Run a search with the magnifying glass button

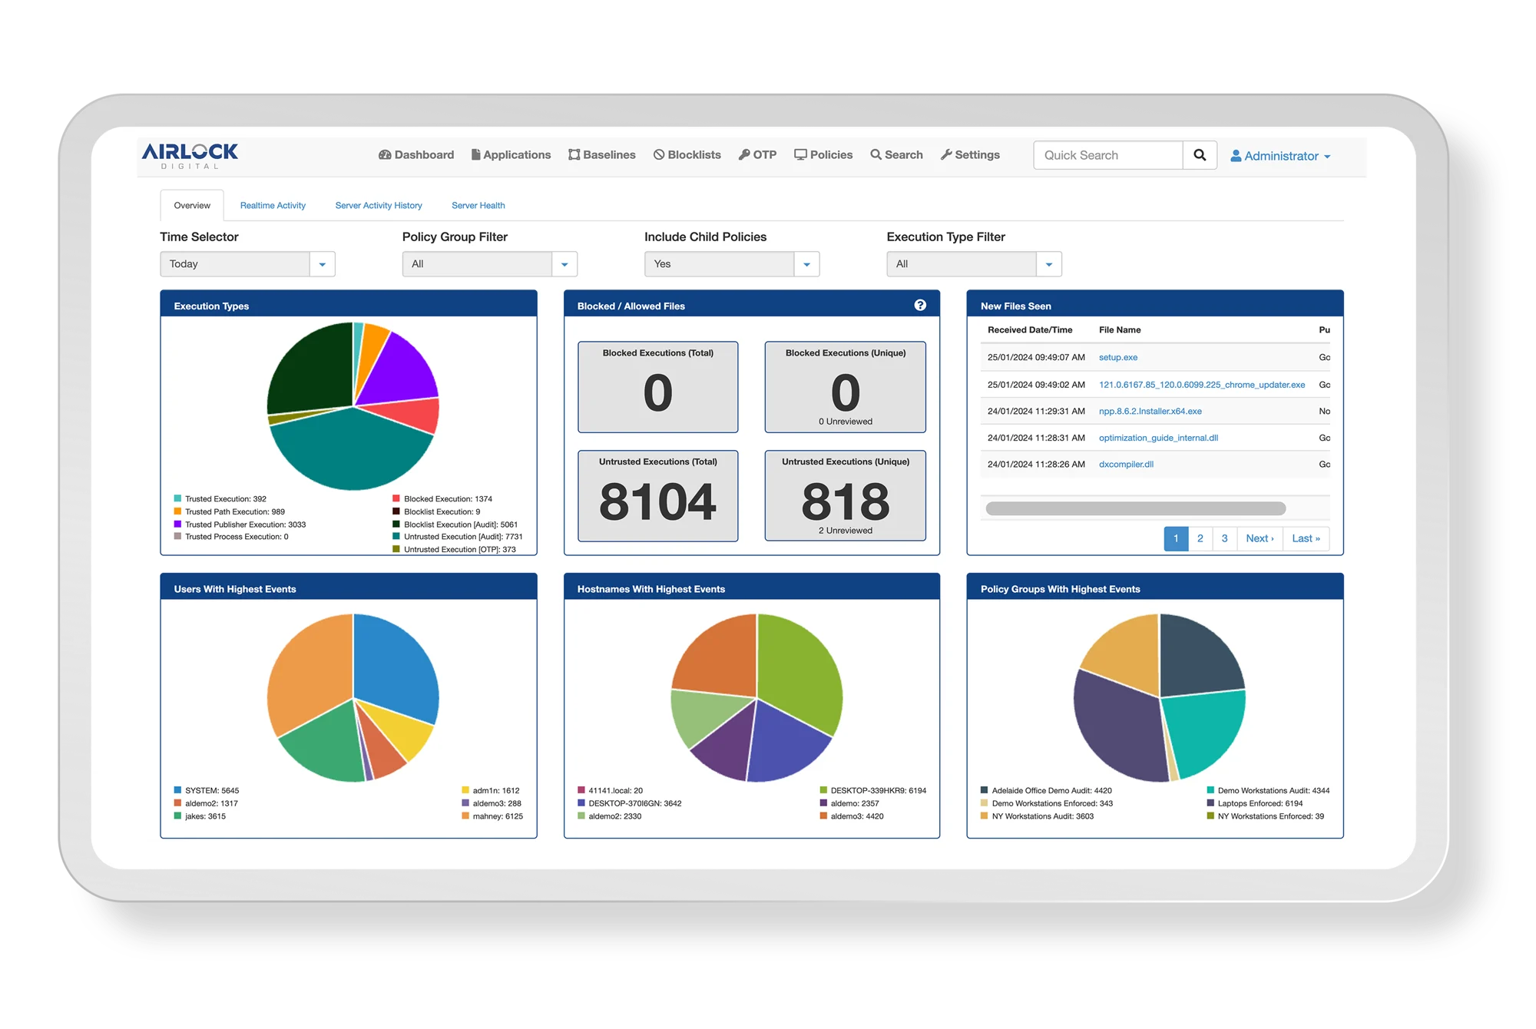point(1199,154)
